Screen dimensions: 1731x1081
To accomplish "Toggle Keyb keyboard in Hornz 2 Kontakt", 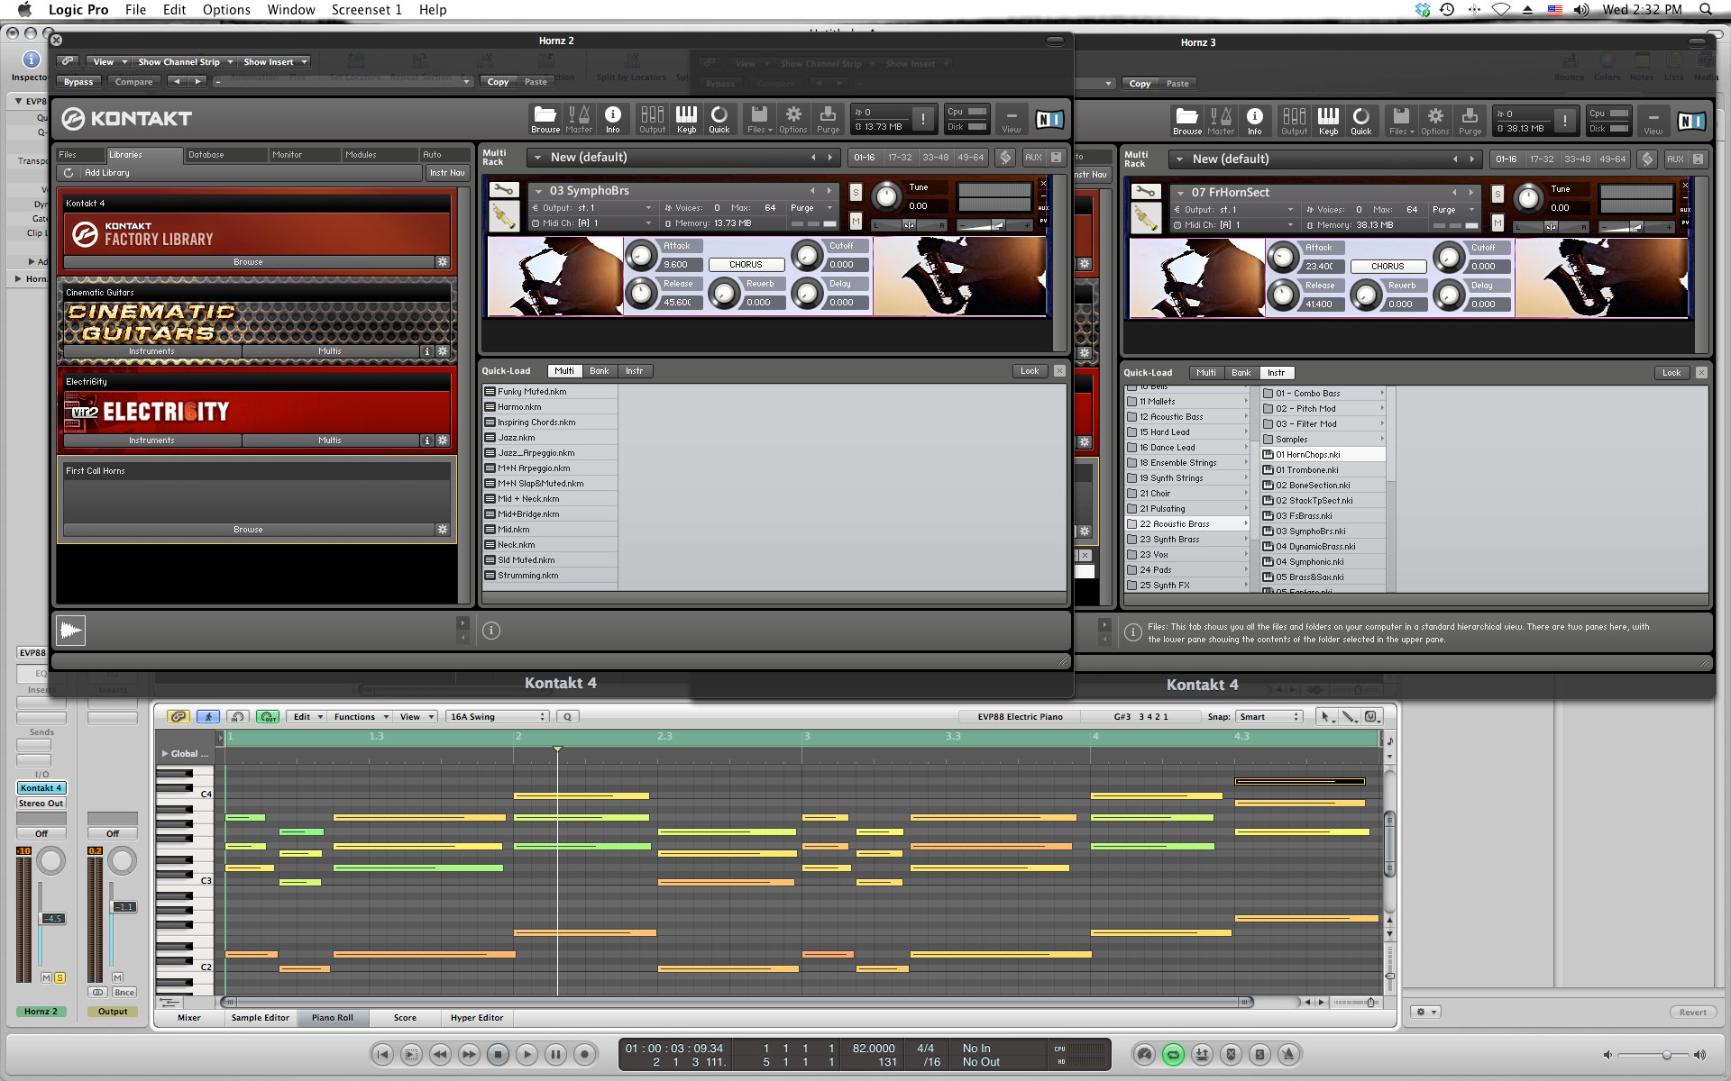I will pyautogui.click(x=686, y=118).
